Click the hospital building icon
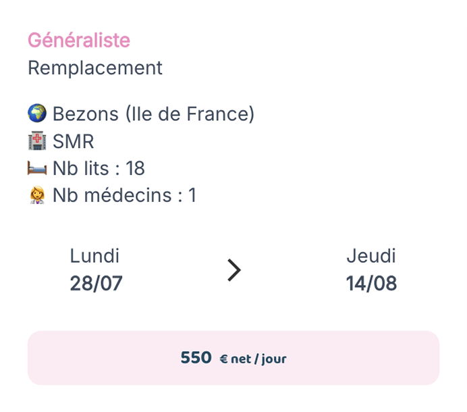467x412 pixels. (x=37, y=140)
